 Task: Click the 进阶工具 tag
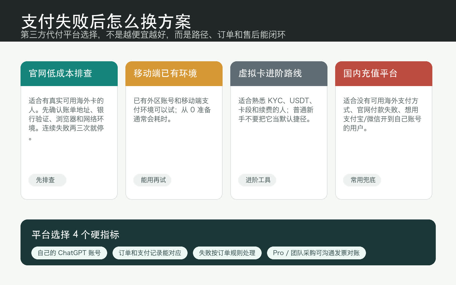(257, 180)
